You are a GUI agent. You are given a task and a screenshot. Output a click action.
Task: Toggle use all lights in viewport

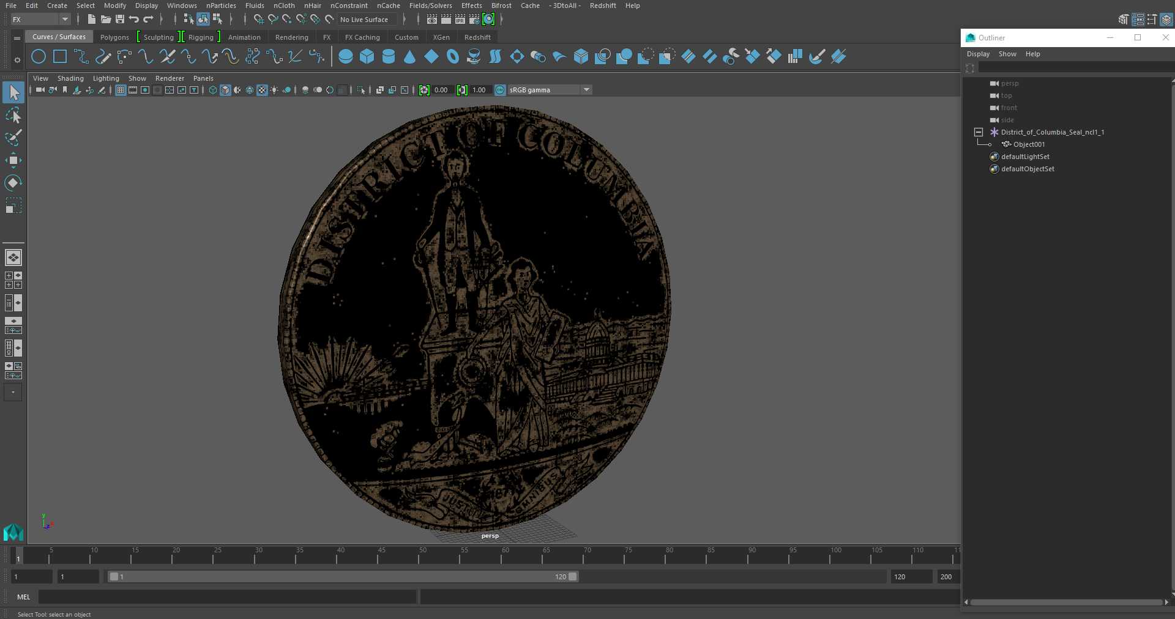point(274,90)
